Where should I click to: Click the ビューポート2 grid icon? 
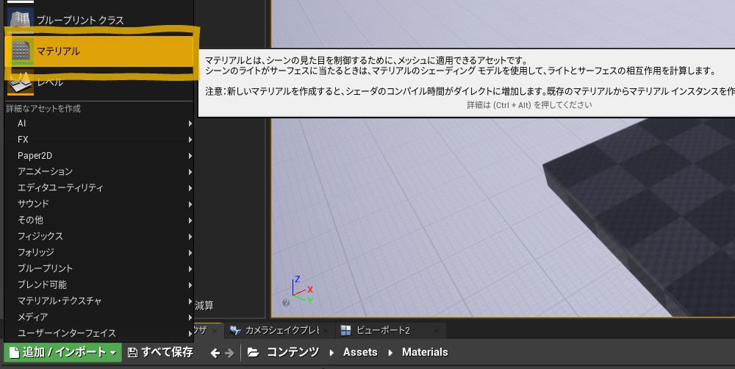[345, 331]
